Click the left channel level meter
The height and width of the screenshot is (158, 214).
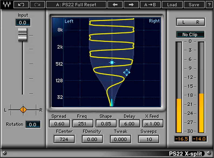[x=179, y=87]
